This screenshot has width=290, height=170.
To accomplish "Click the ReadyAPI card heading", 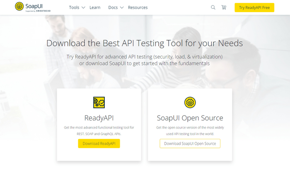I will pyautogui.click(x=99, y=118).
